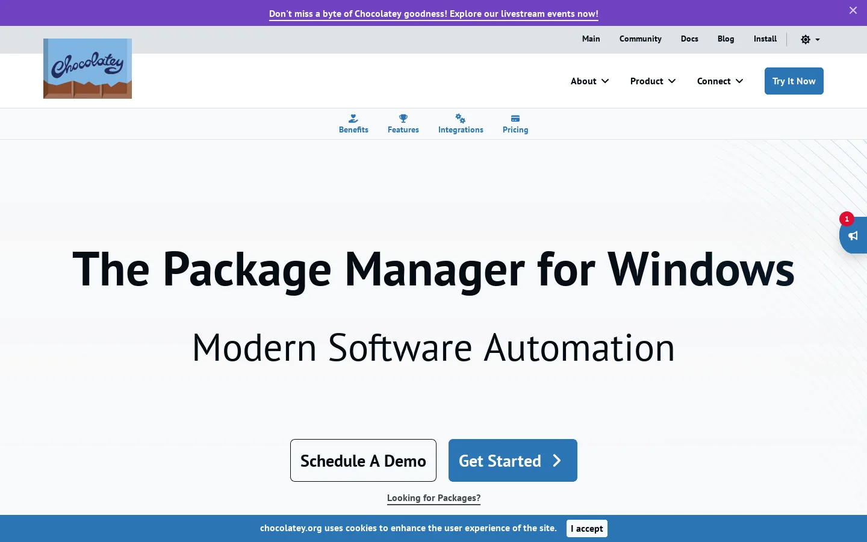Screen dimensions: 867x542
Task: Expand the Product menu
Action: point(653,81)
